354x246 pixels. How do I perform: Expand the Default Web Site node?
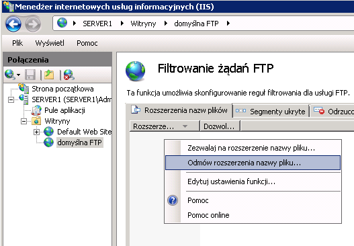36,132
